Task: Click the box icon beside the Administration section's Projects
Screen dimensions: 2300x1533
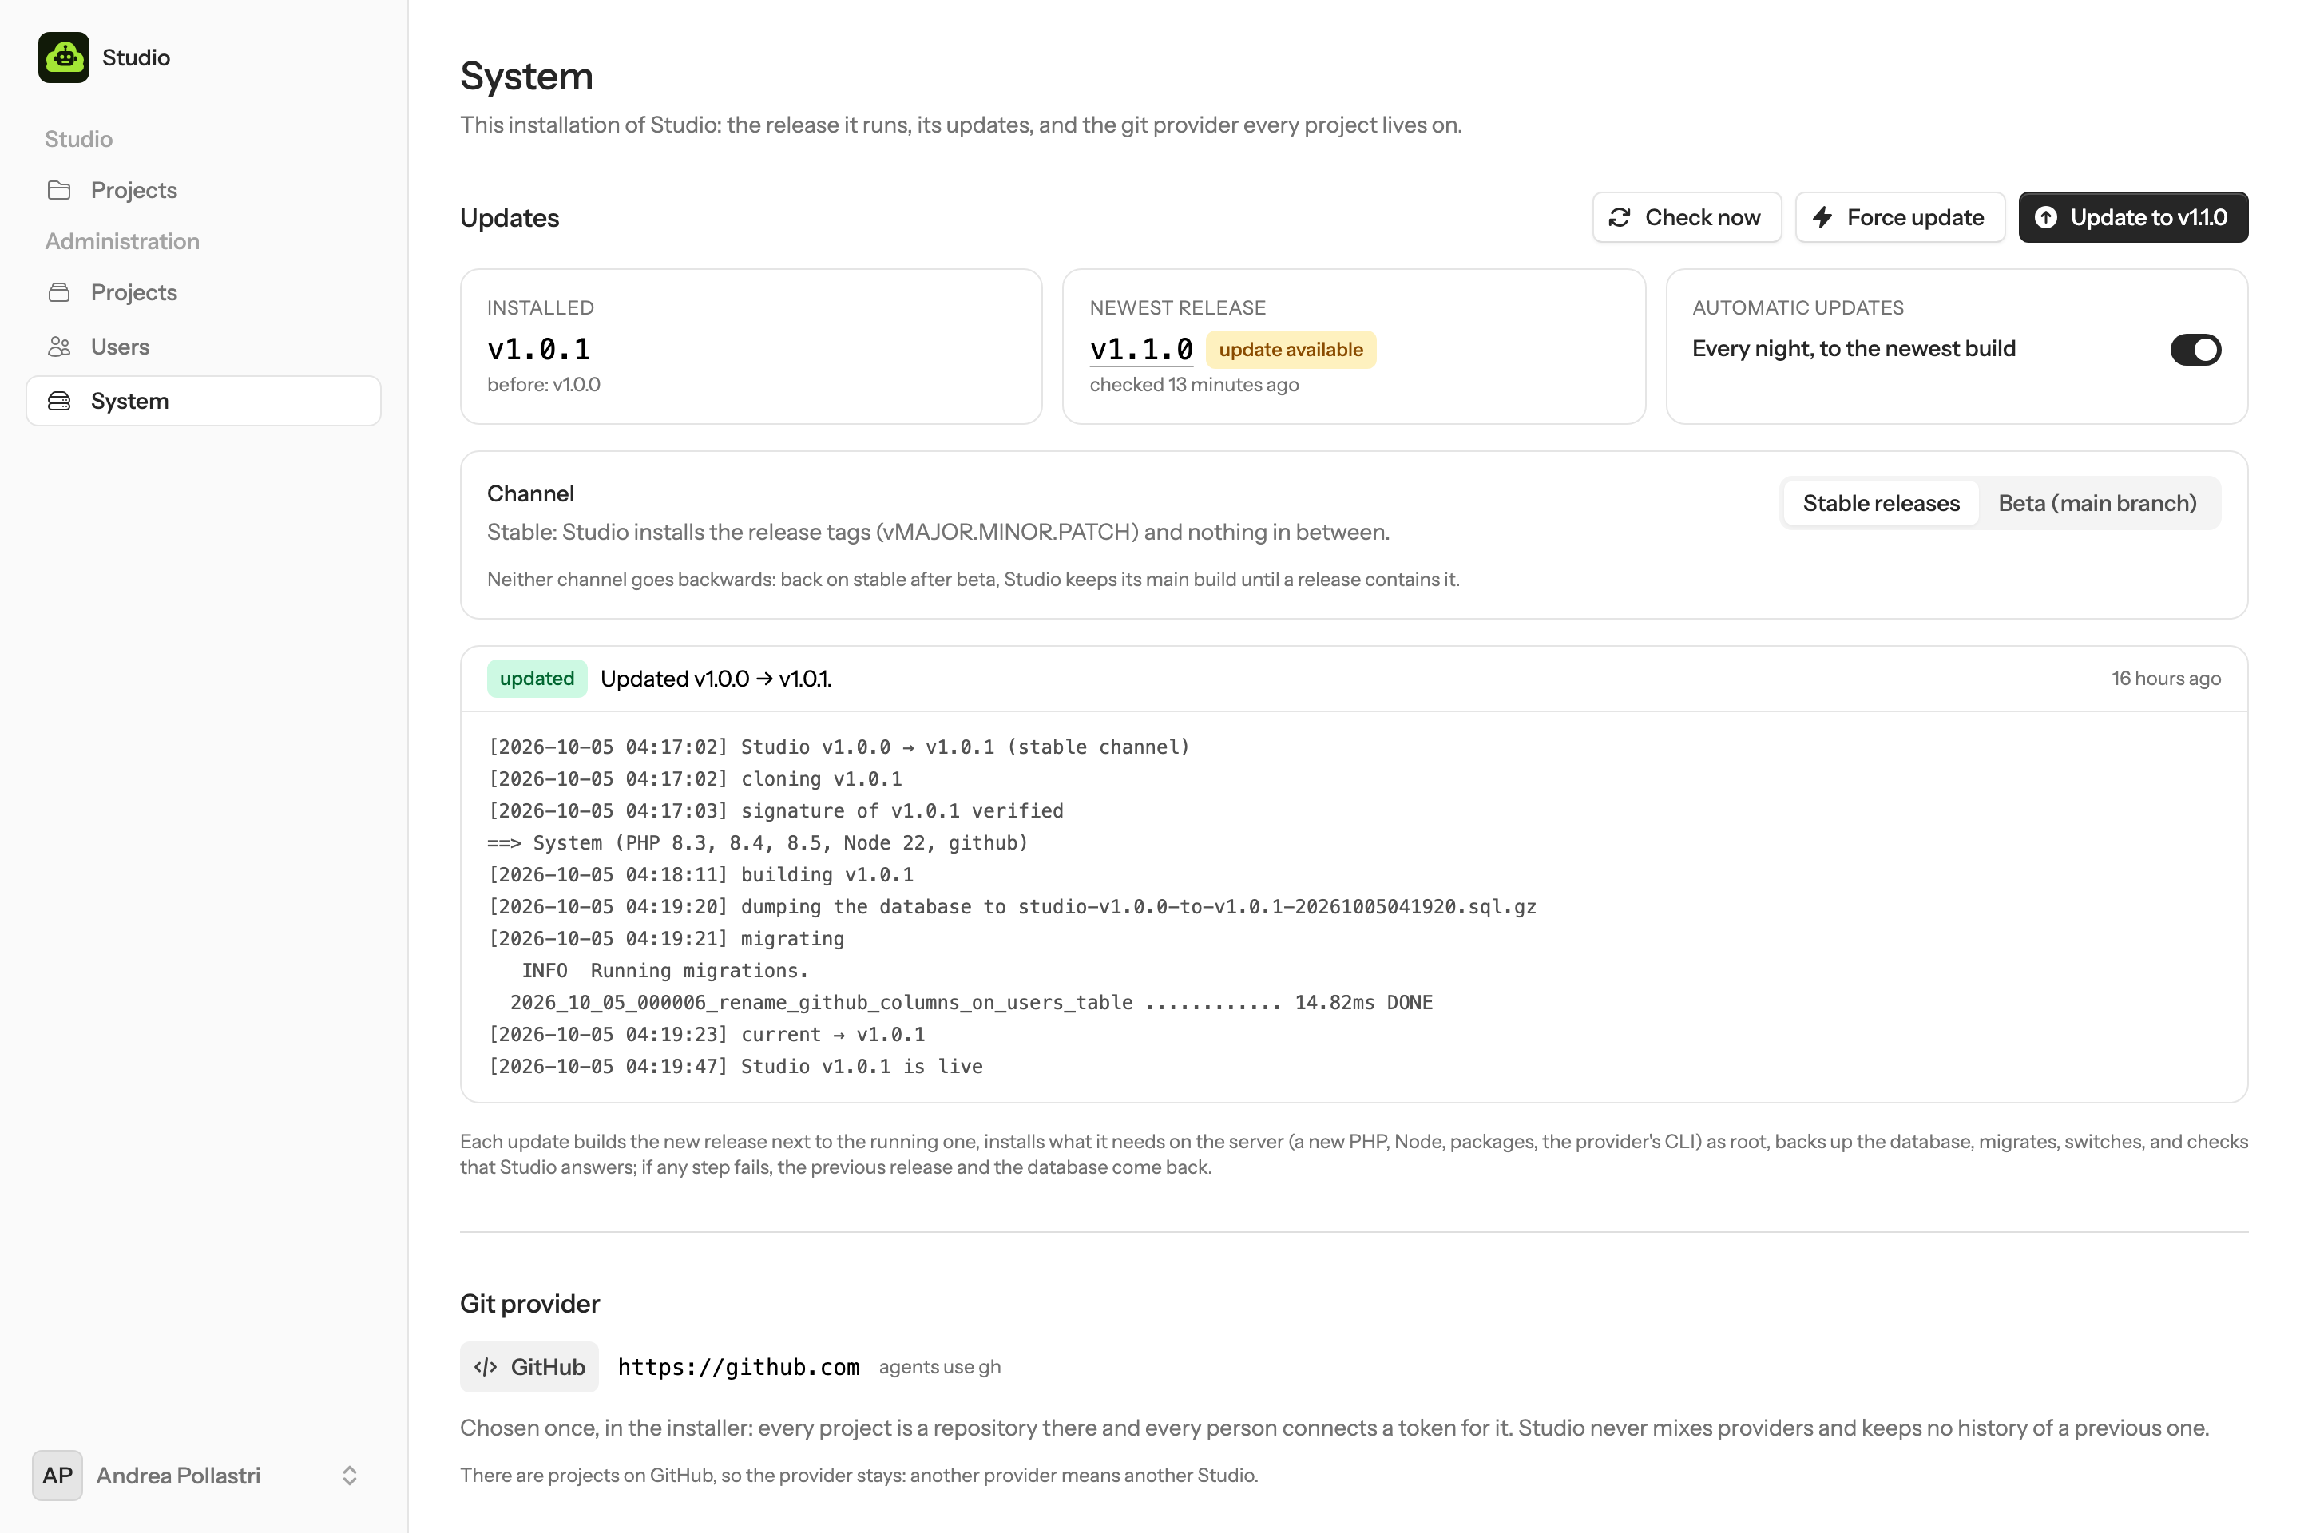Action: (60, 292)
